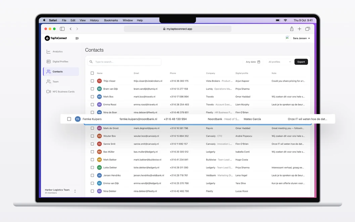Screen dimensions: 355x222
Task: Click the TV avatar for Thijs Visser
Action: [99, 81]
